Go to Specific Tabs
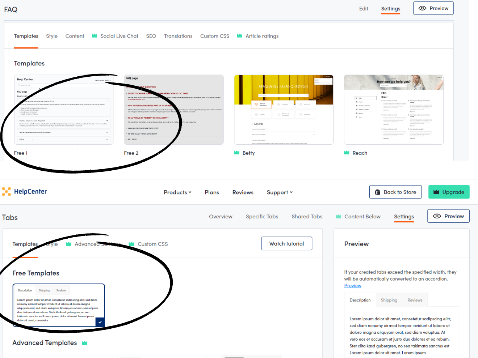Screen dimensions: 478x358 (x=262, y=217)
